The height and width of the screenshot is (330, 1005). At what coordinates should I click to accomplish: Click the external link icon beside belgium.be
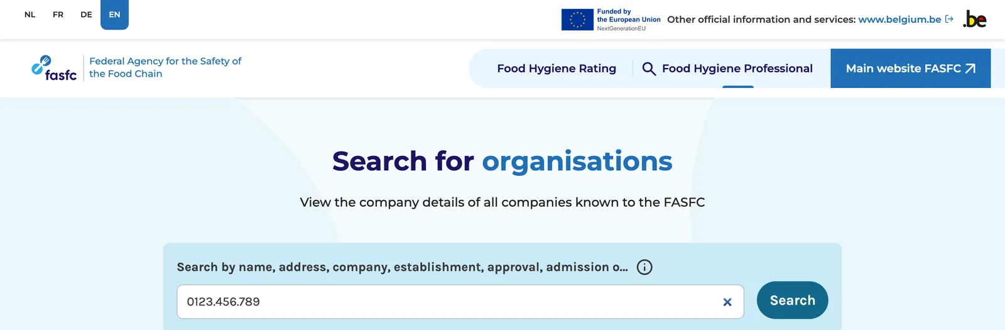click(949, 19)
